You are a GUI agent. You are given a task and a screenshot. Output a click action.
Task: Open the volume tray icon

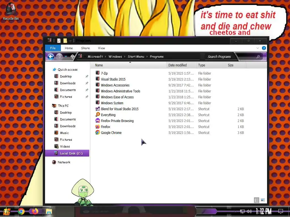pyautogui.click(x=249, y=211)
